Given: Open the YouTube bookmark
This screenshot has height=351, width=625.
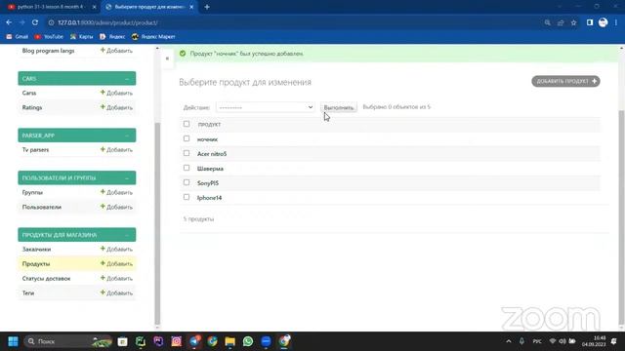Looking at the screenshot, I should pyautogui.click(x=49, y=37).
